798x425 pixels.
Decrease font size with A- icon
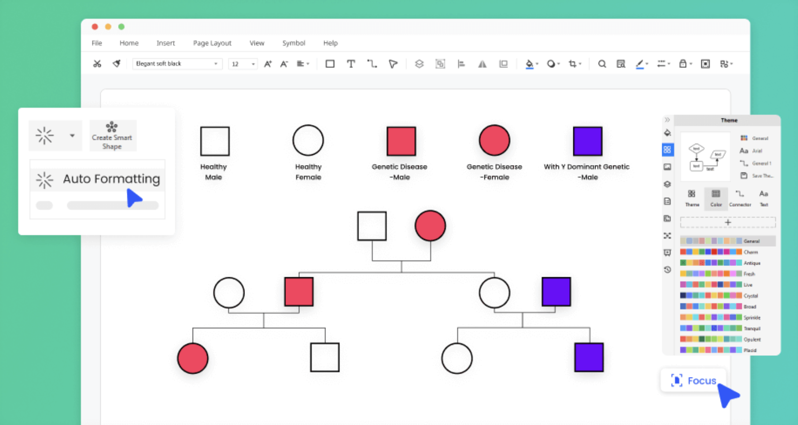pyautogui.click(x=284, y=64)
